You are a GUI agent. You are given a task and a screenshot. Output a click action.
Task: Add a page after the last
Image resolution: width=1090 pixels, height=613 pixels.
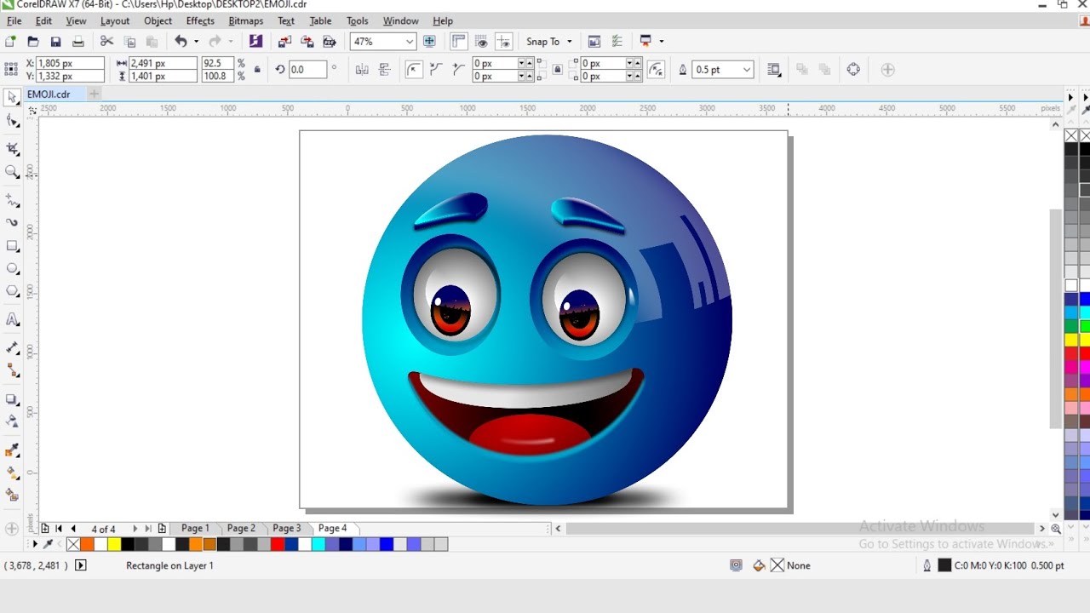coord(162,529)
